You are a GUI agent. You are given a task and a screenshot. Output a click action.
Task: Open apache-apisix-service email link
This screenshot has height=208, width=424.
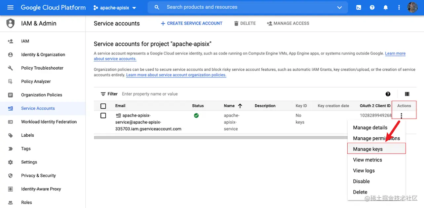click(x=148, y=122)
